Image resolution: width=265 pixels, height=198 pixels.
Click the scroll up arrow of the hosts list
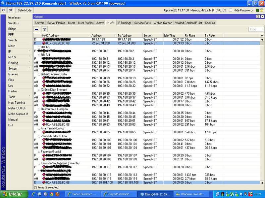pyautogui.click(x=262, y=40)
